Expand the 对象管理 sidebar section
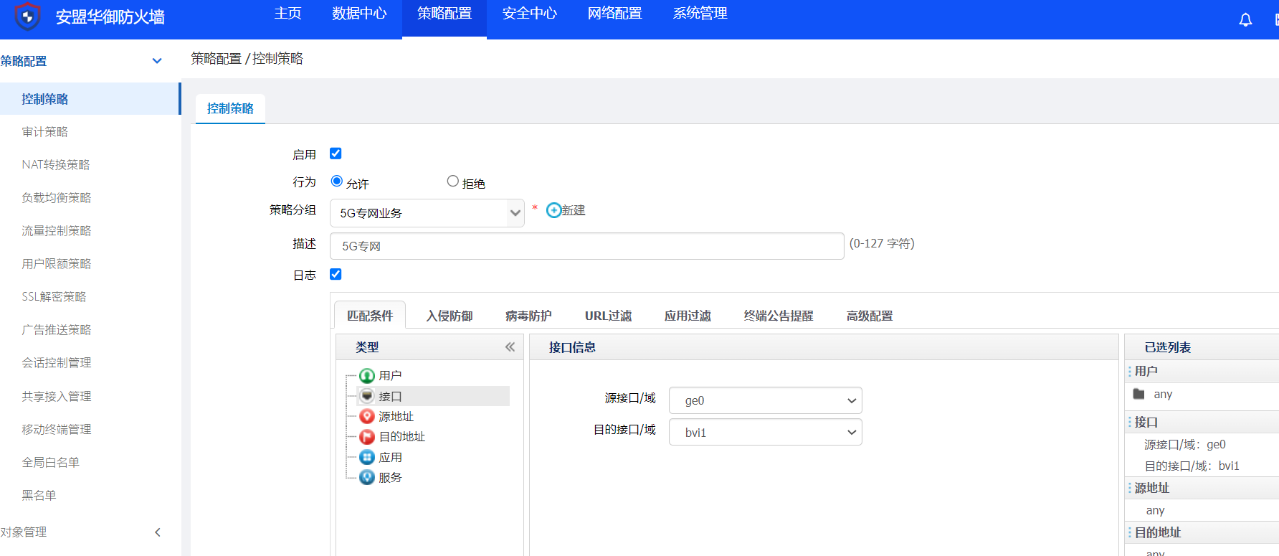 tap(158, 532)
